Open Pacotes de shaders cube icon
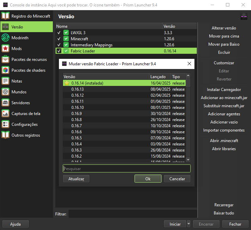Screen dimensions: 251x230 5,70
